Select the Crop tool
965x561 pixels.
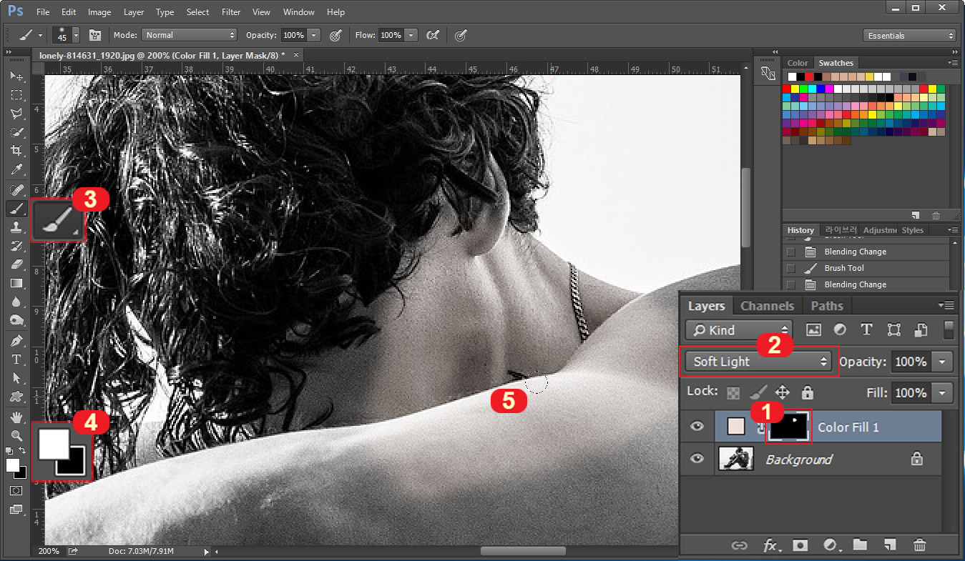click(x=16, y=151)
